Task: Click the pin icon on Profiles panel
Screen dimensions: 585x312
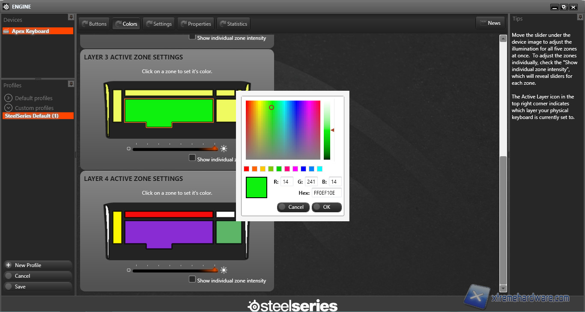Action: (x=71, y=84)
